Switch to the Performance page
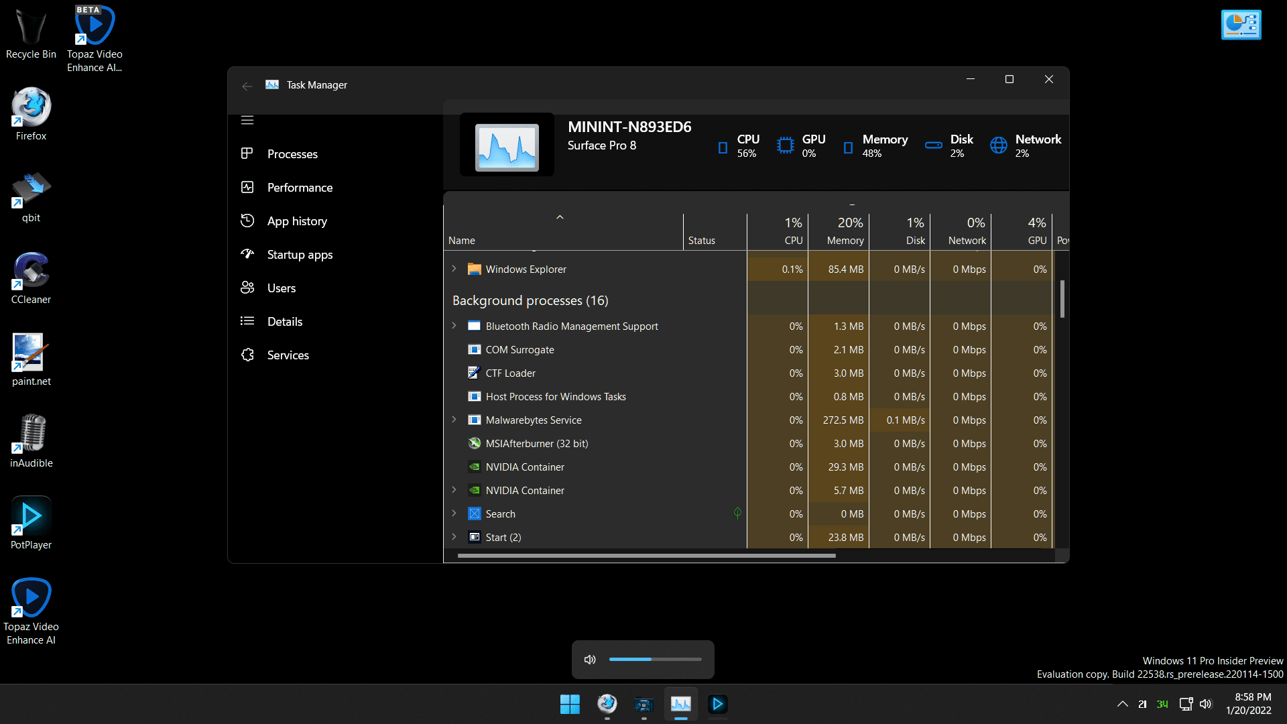The image size is (1287, 724). [x=300, y=187]
